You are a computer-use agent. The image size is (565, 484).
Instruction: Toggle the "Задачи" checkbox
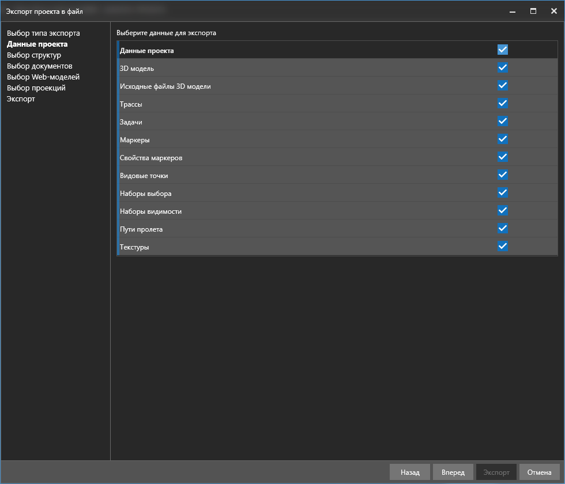coord(503,121)
